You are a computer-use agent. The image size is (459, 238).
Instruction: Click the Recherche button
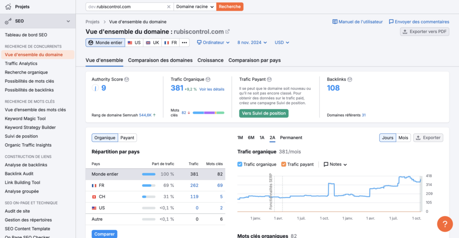tap(230, 7)
